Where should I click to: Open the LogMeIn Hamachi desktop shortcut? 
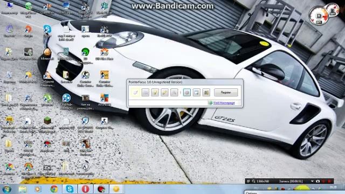[66, 102]
